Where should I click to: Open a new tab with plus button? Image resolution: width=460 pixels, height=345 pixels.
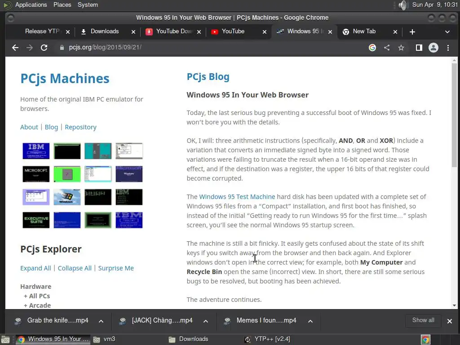point(412,32)
